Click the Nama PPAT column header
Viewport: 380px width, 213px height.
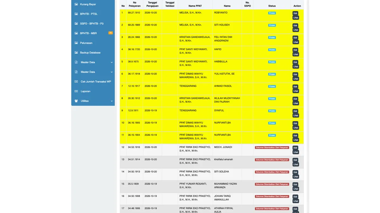coord(195,6)
